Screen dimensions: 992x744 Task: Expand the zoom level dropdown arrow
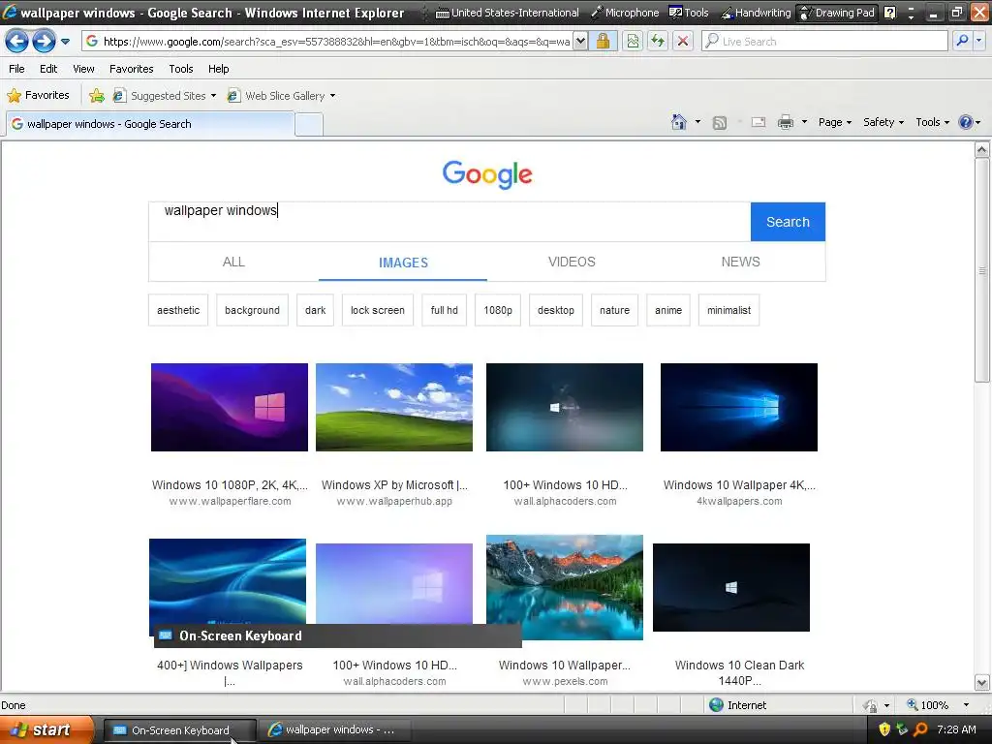point(966,705)
